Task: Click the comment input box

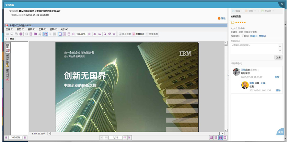Action: 256,49
